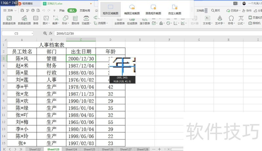Image resolution: width=262 pixels, height=151 pixels.
Task: Open the shapes 形状 dropdown
Action: pos(65,20)
